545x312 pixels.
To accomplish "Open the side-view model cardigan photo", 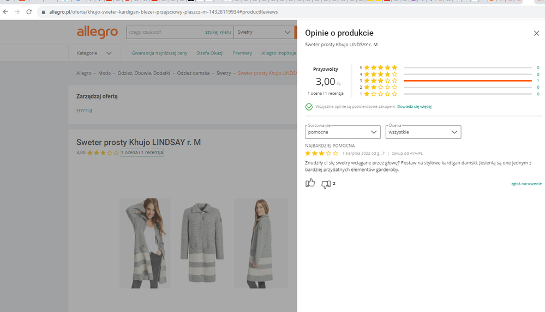I will pyautogui.click(x=261, y=243).
